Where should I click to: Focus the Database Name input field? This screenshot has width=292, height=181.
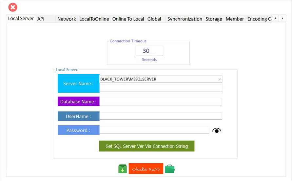161,101
